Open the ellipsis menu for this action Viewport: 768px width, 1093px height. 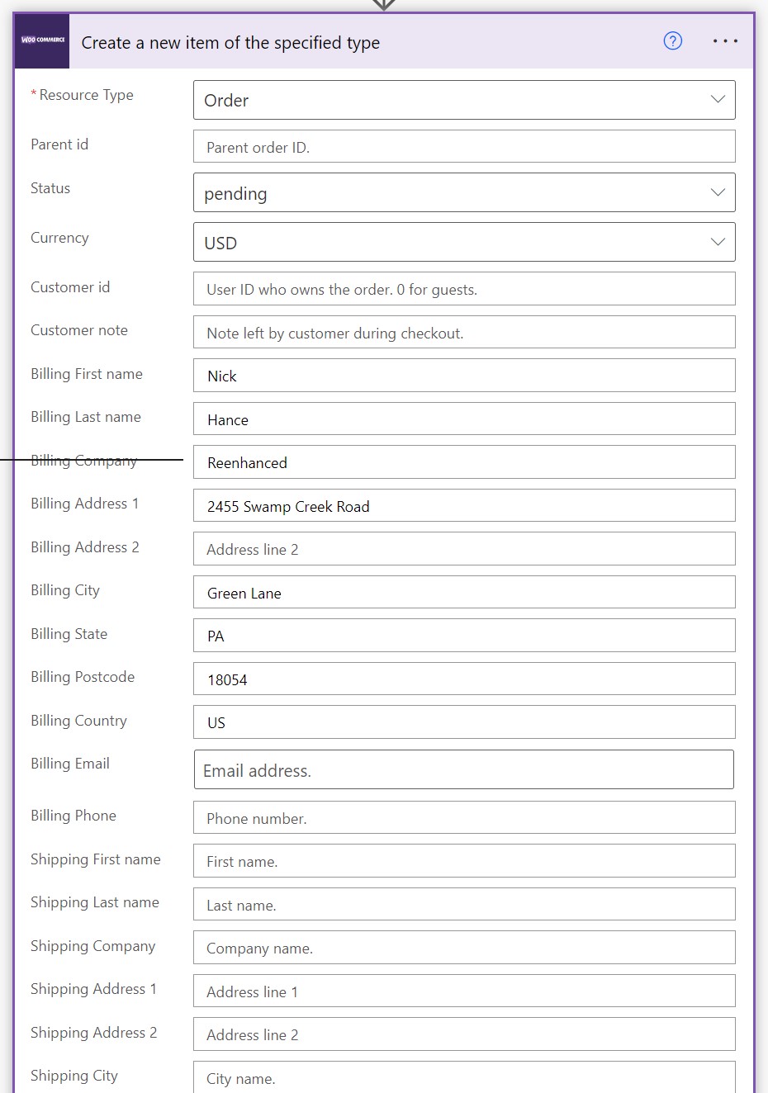tap(724, 40)
